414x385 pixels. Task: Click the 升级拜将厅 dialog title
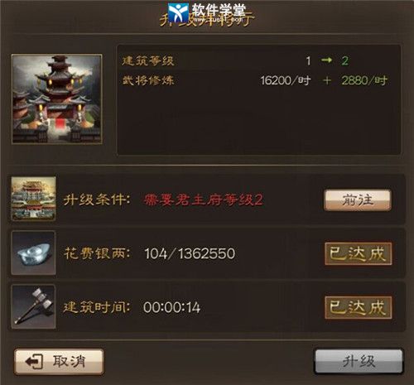click(x=207, y=19)
